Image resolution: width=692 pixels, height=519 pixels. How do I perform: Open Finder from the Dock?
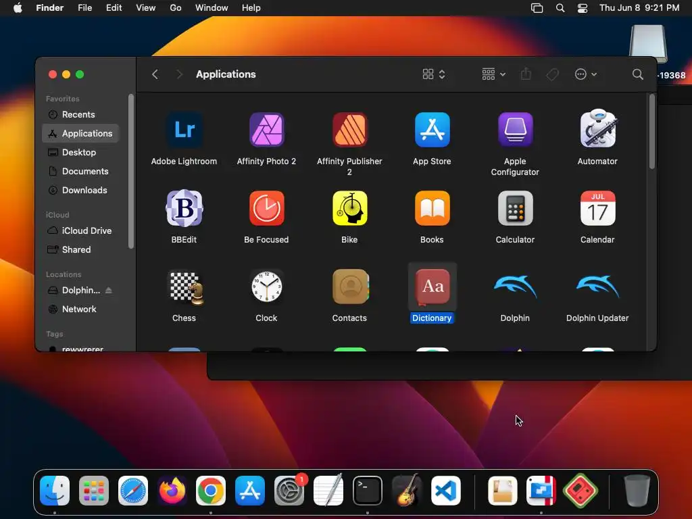coord(55,491)
